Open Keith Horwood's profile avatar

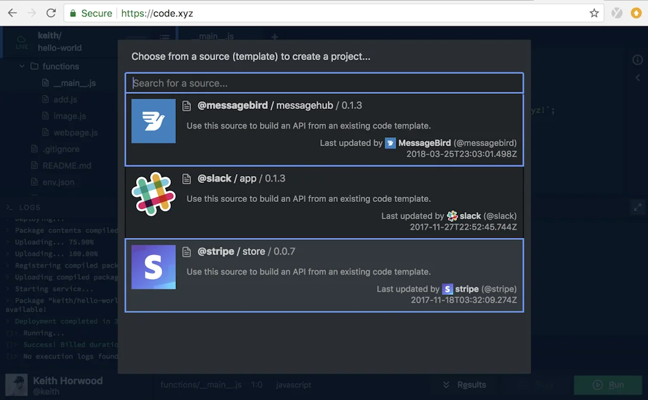tap(16, 384)
